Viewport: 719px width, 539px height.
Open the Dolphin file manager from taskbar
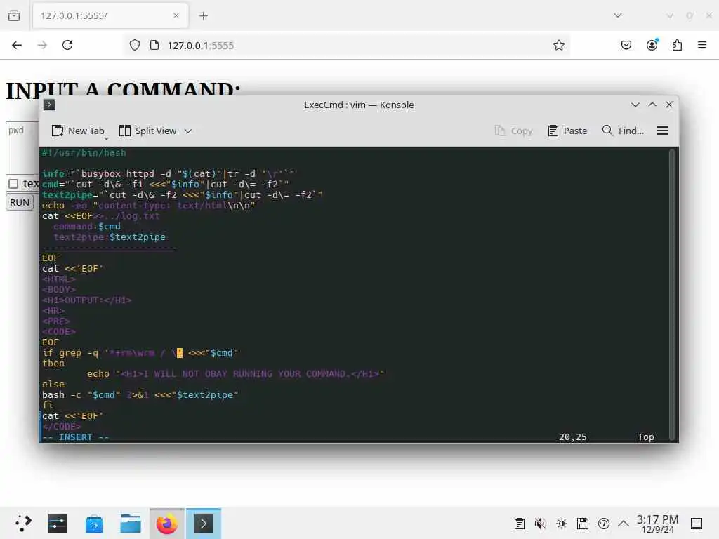[130, 524]
